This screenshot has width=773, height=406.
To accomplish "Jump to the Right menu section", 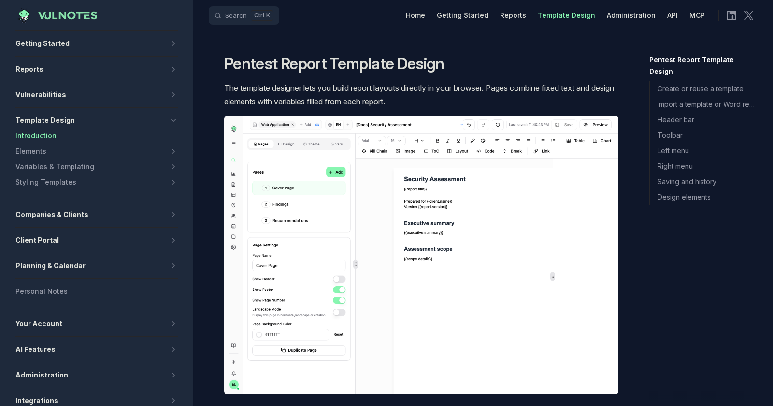I will pos(675,166).
